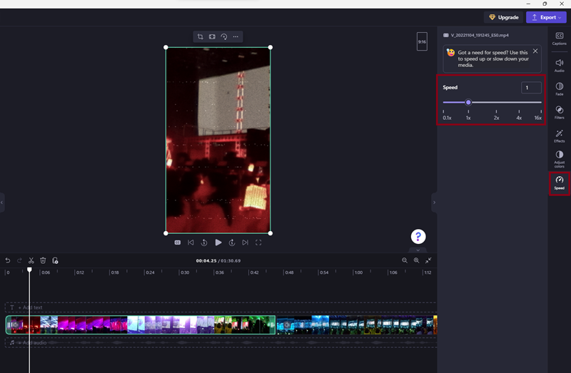Redo the last action
This screenshot has height=373, width=571.
tap(19, 260)
